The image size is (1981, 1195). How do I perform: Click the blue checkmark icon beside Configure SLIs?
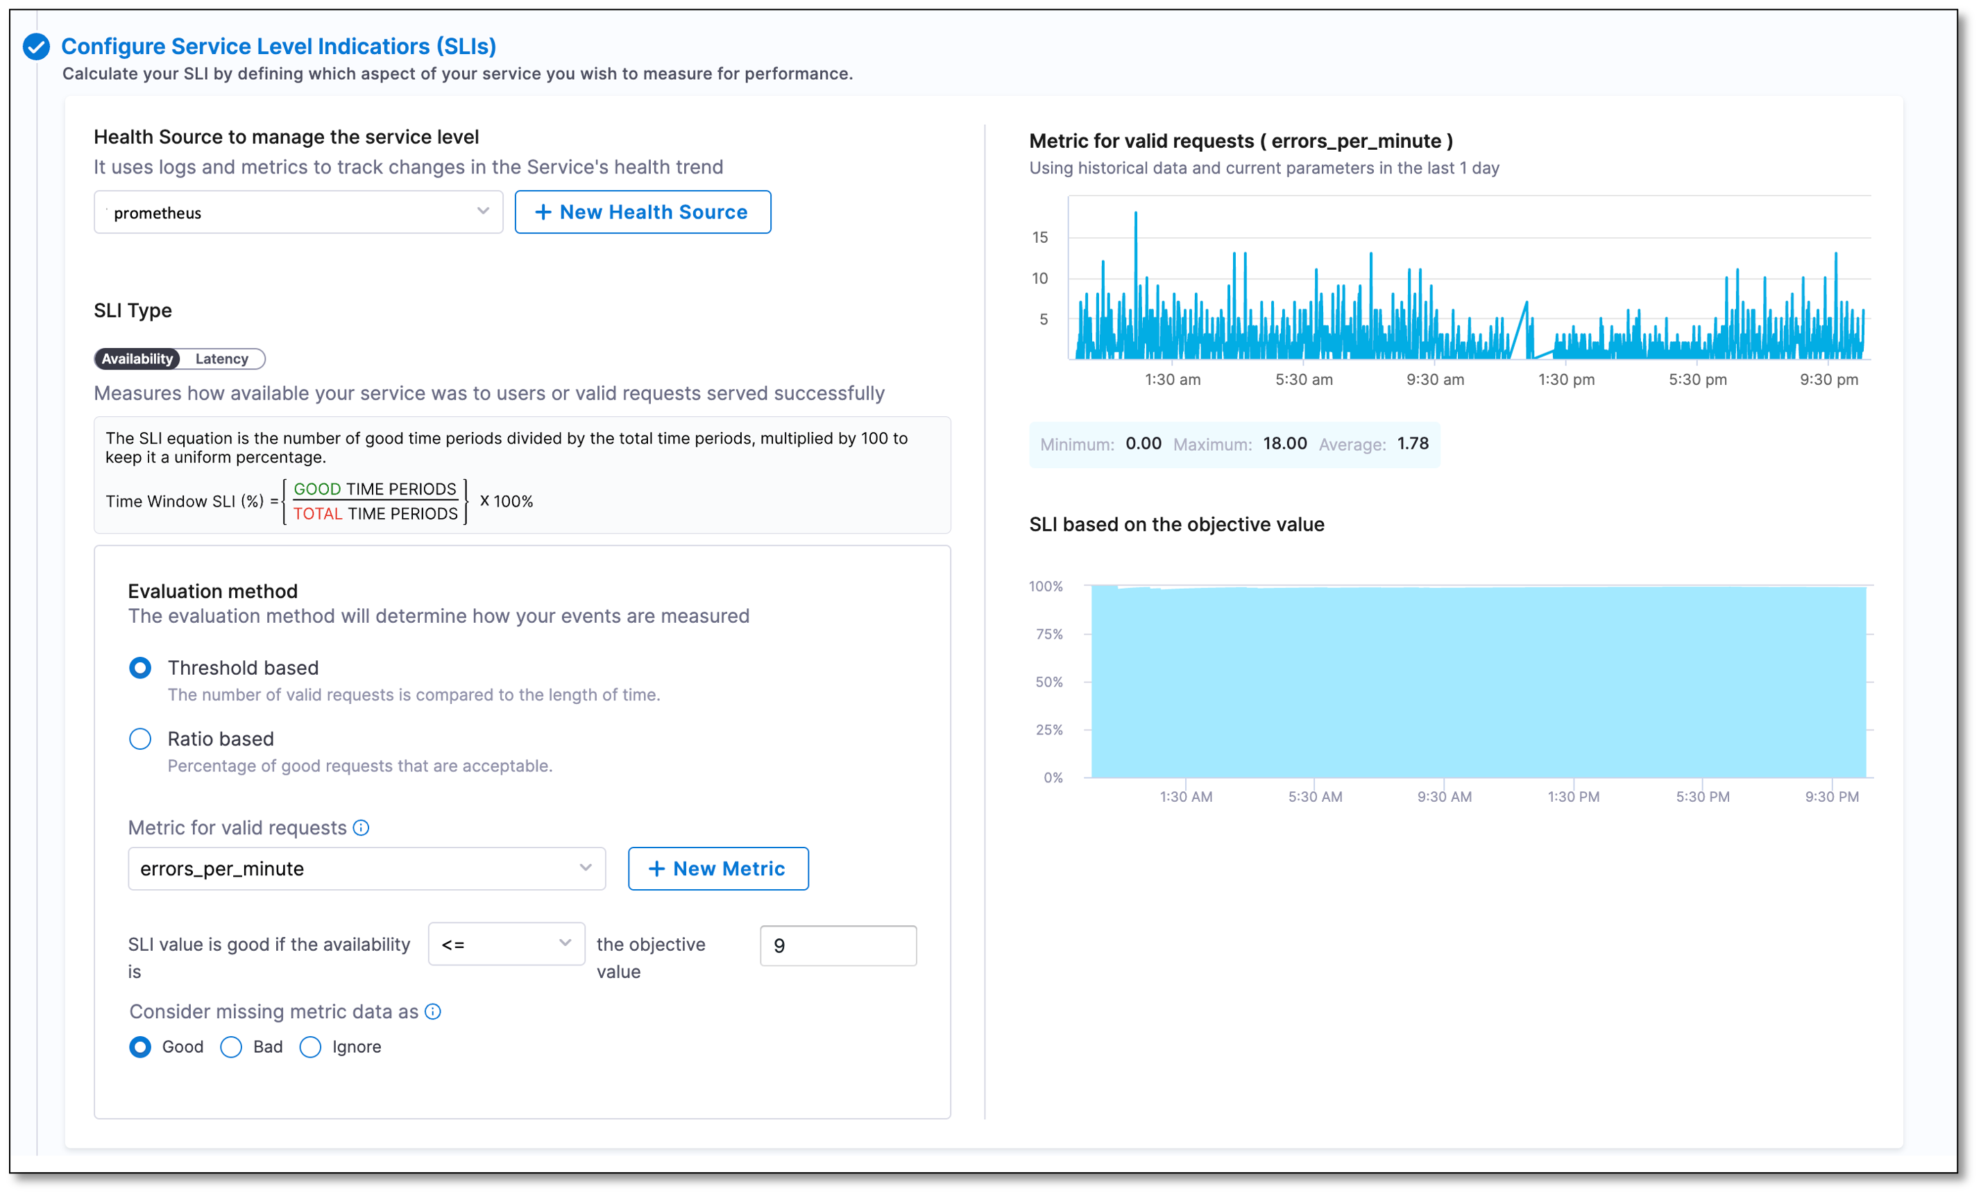click(x=36, y=47)
